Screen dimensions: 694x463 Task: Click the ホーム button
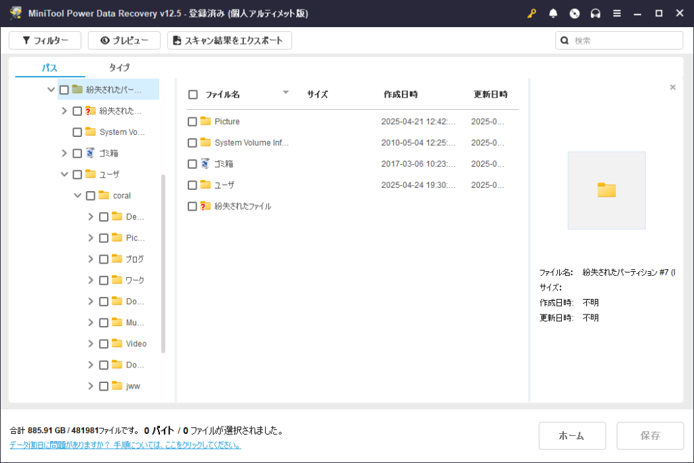(572, 436)
